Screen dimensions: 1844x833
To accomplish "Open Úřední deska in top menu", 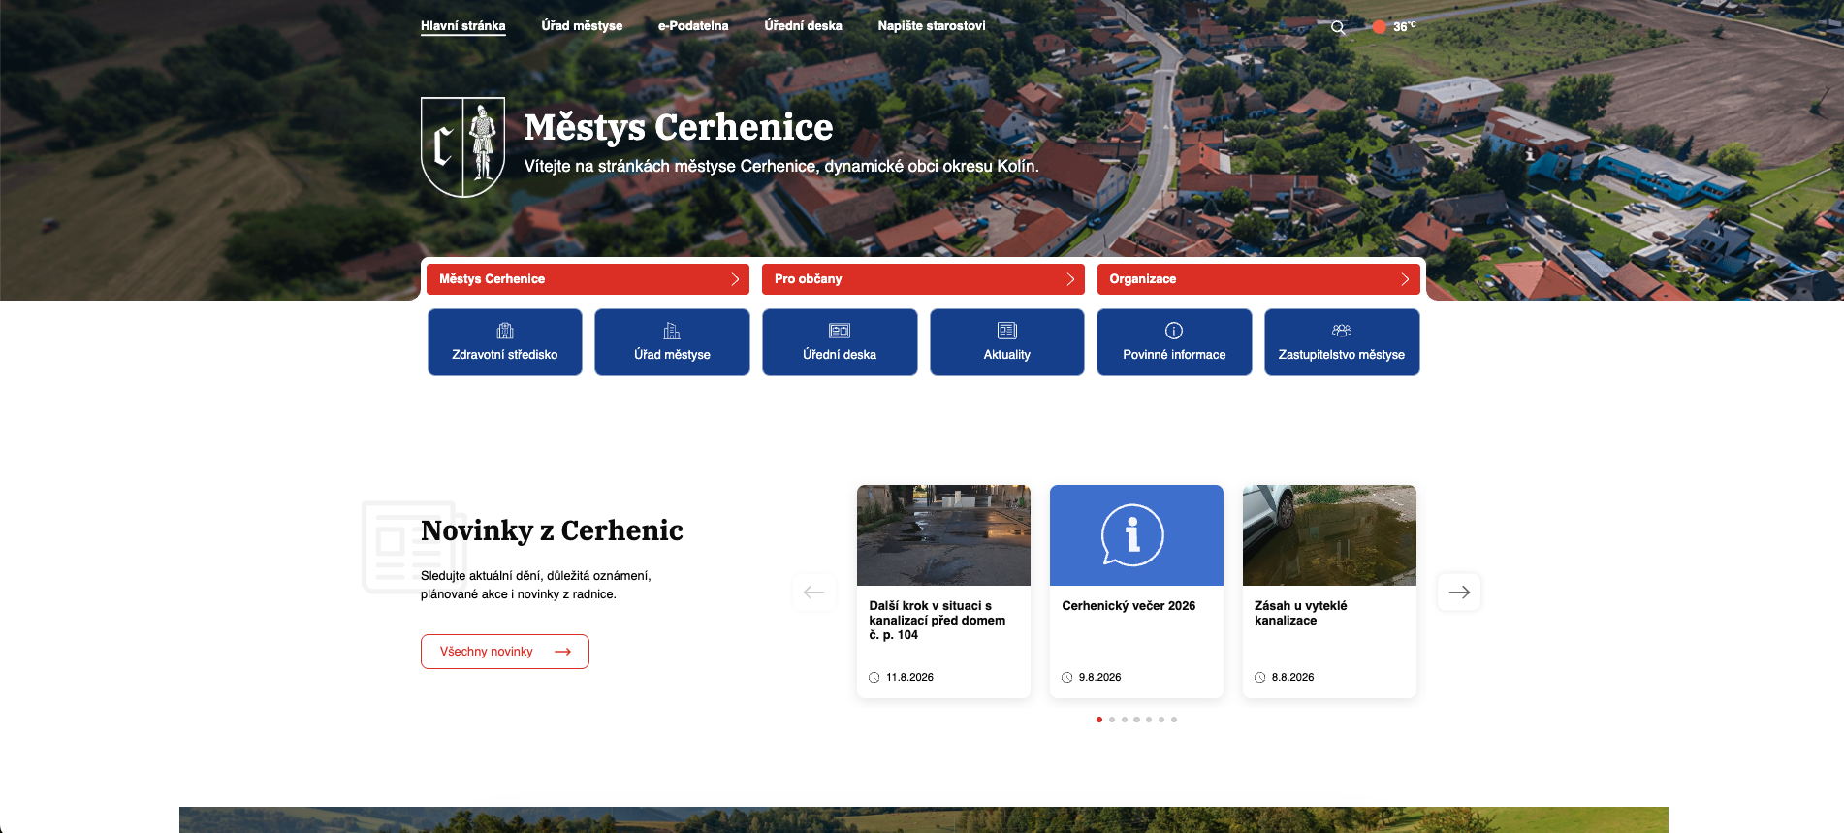I will 803,26.
